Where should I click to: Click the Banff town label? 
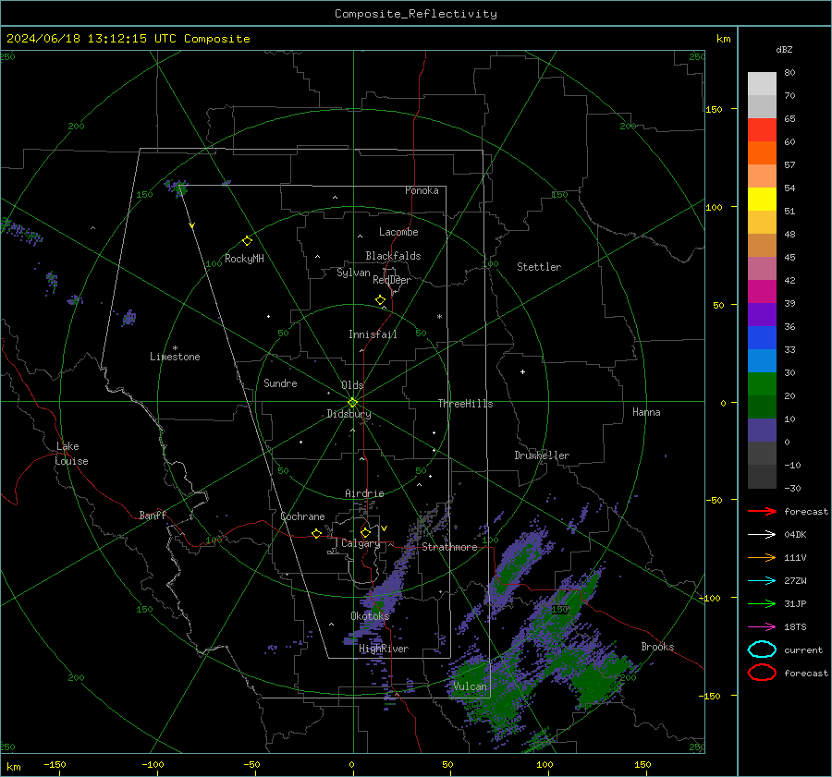pos(153,515)
